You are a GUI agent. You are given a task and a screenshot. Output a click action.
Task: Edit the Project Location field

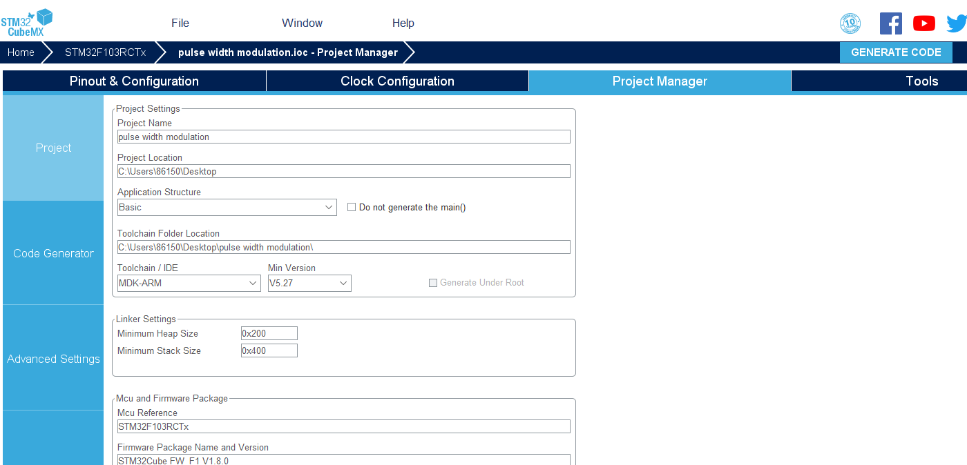point(344,171)
